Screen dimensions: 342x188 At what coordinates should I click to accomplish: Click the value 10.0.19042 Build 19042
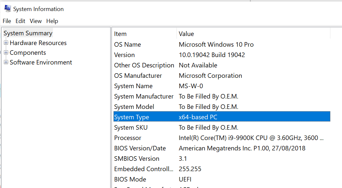point(212,55)
